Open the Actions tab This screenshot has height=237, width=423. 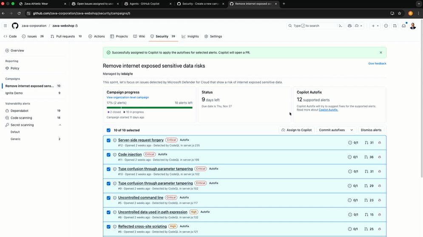(x=97, y=37)
